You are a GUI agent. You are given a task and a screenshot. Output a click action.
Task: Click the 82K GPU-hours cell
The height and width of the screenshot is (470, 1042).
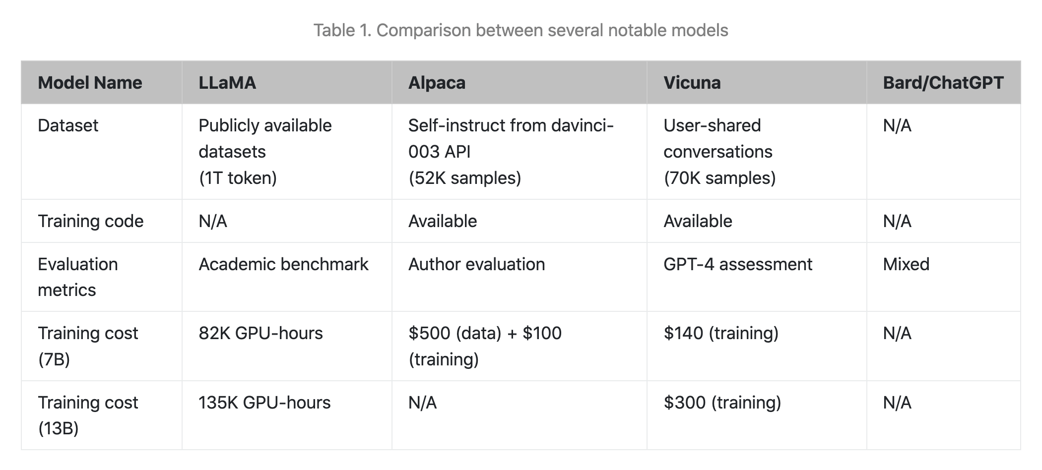tap(287, 346)
